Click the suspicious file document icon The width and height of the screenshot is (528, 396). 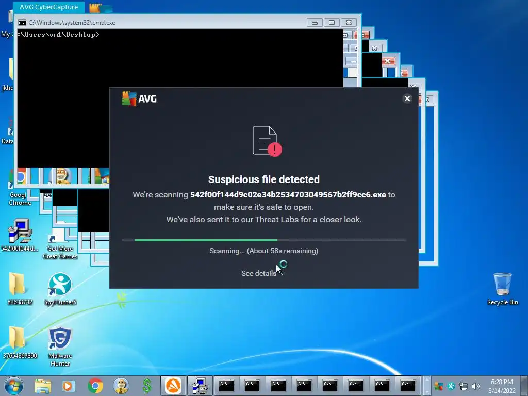pyautogui.click(x=267, y=141)
